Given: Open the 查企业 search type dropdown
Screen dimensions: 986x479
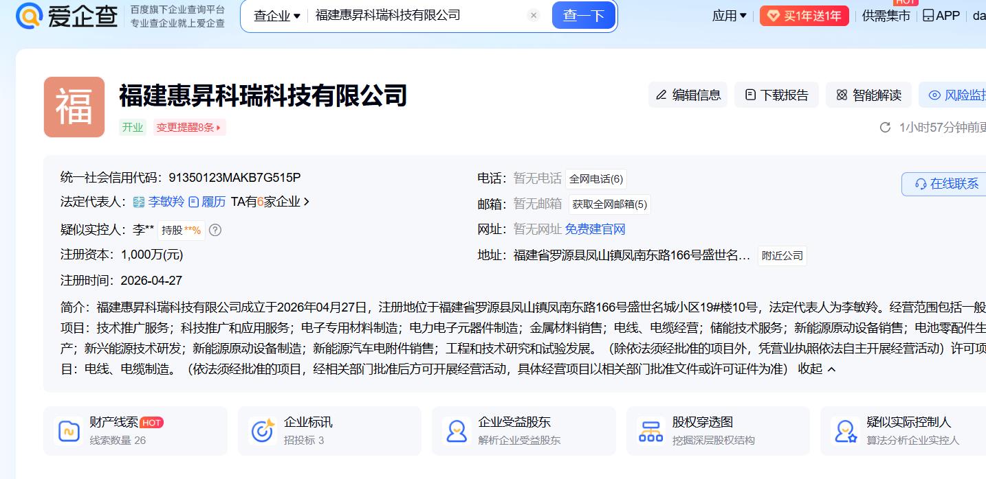Looking at the screenshot, I should (276, 15).
